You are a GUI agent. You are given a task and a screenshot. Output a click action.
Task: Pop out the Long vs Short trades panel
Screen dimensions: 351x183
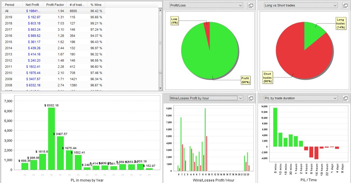[x=346, y=6]
